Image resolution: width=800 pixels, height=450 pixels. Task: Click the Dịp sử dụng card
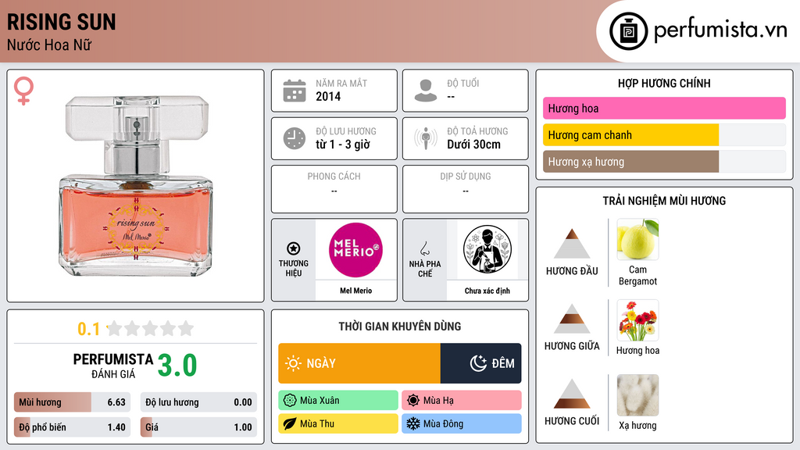pyautogui.click(x=466, y=189)
